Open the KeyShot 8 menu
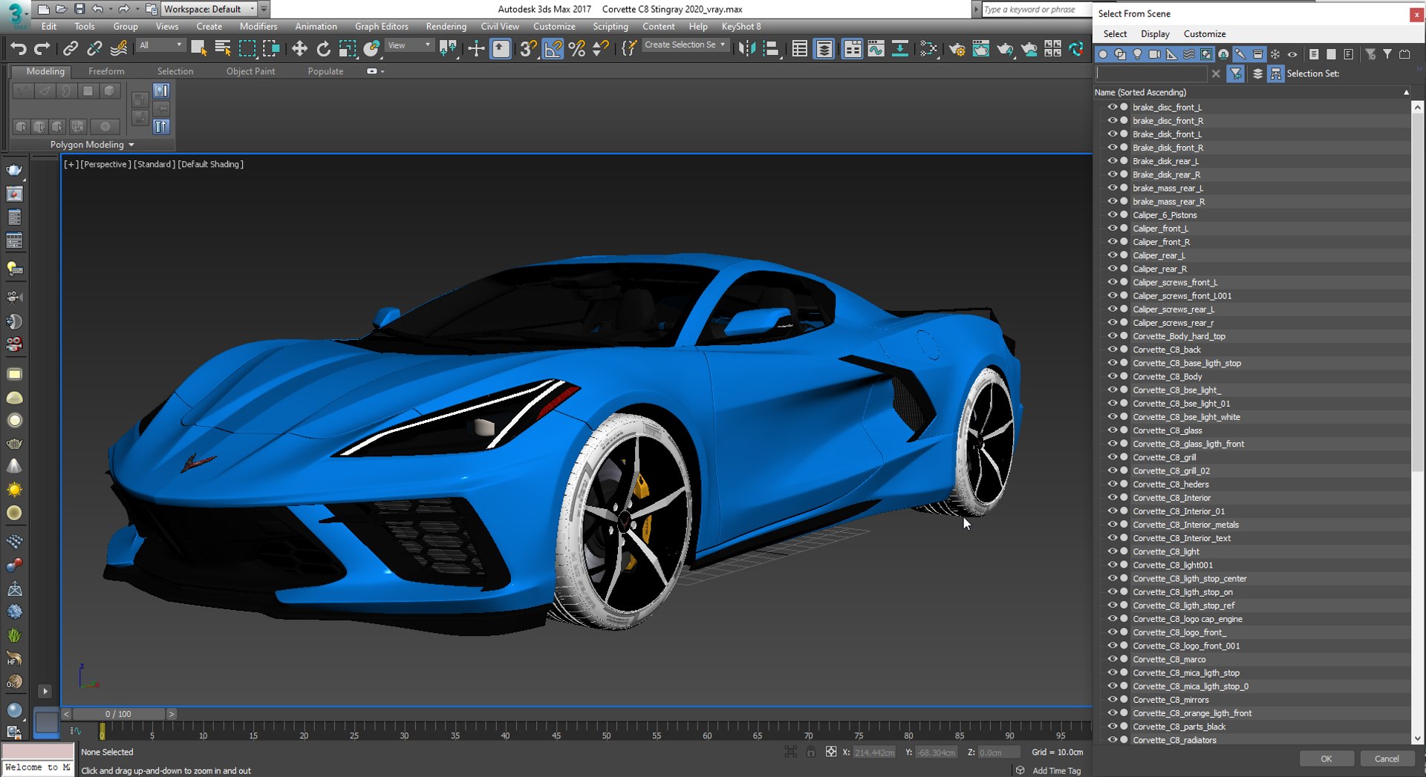Image resolution: width=1426 pixels, height=777 pixels. (740, 26)
